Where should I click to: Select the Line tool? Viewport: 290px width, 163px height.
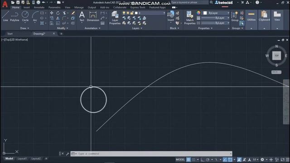click(x=5, y=16)
